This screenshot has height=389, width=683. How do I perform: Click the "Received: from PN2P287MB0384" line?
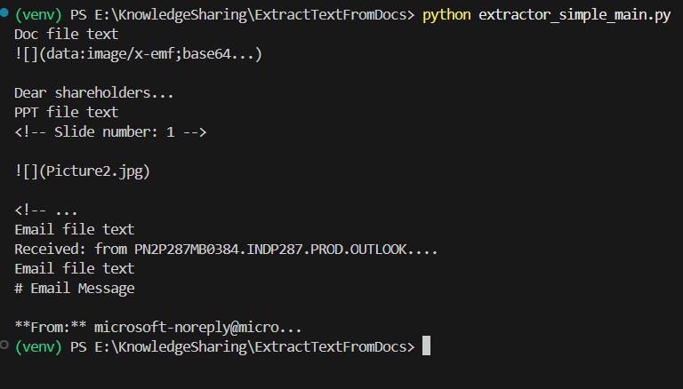(226, 249)
